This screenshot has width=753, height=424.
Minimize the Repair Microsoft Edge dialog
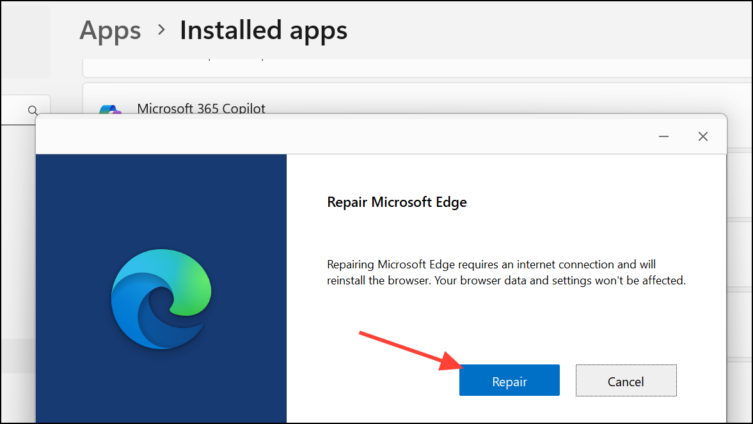click(x=664, y=136)
